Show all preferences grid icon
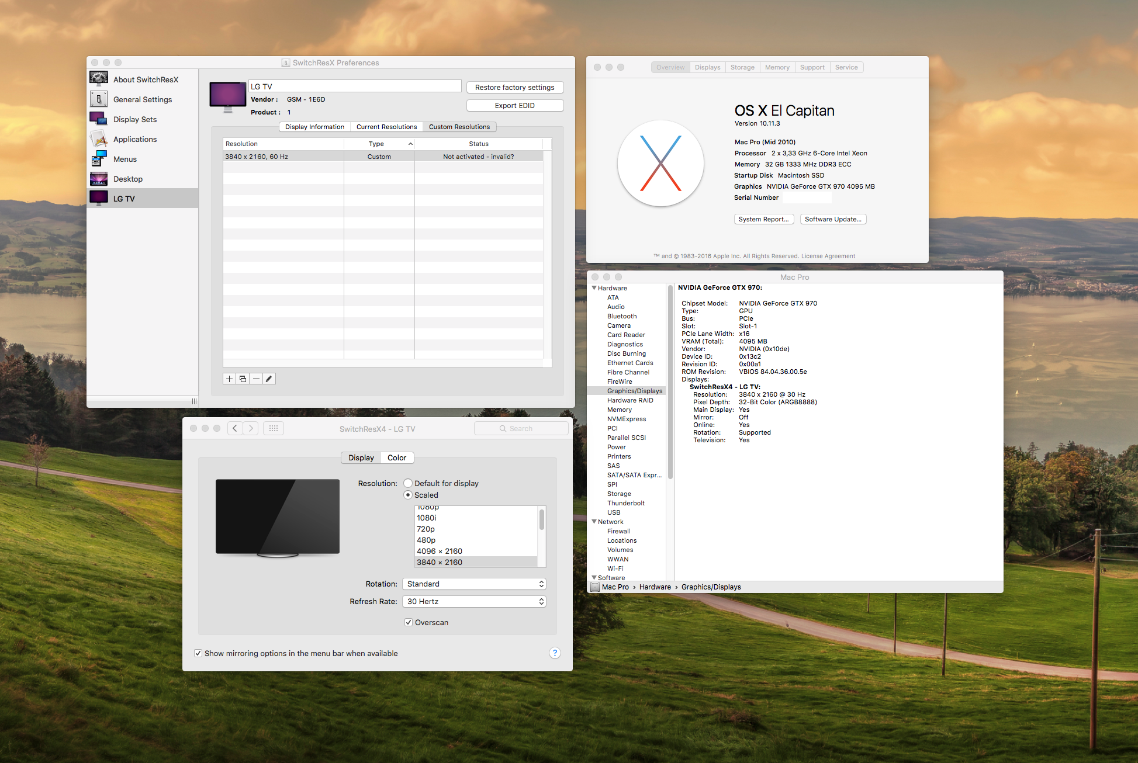The image size is (1138, 763). [273, 428]
